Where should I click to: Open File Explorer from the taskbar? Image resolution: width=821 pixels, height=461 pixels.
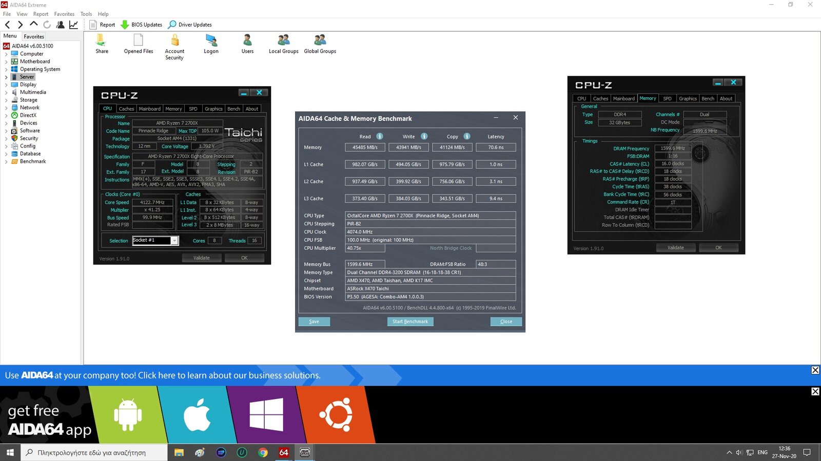(x=179, y=452)
